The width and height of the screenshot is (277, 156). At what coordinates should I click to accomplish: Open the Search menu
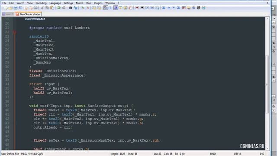tap(20, 3)
